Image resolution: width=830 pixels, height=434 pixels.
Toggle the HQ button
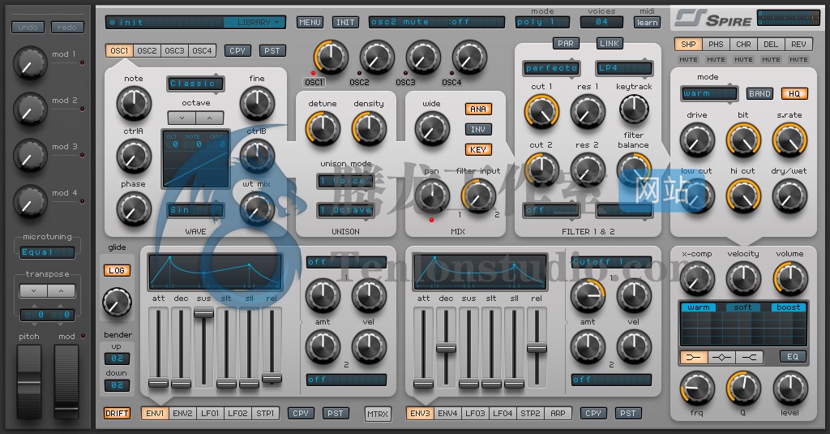point(794,94)
